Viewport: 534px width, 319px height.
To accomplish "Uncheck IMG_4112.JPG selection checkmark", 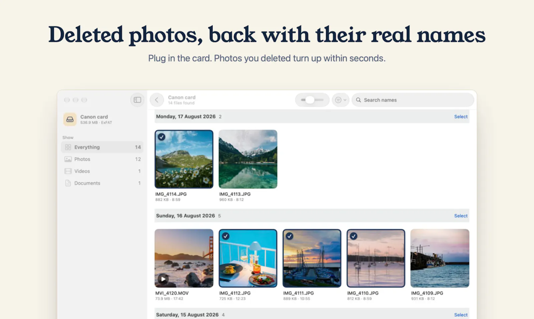I will coord(226,236).
